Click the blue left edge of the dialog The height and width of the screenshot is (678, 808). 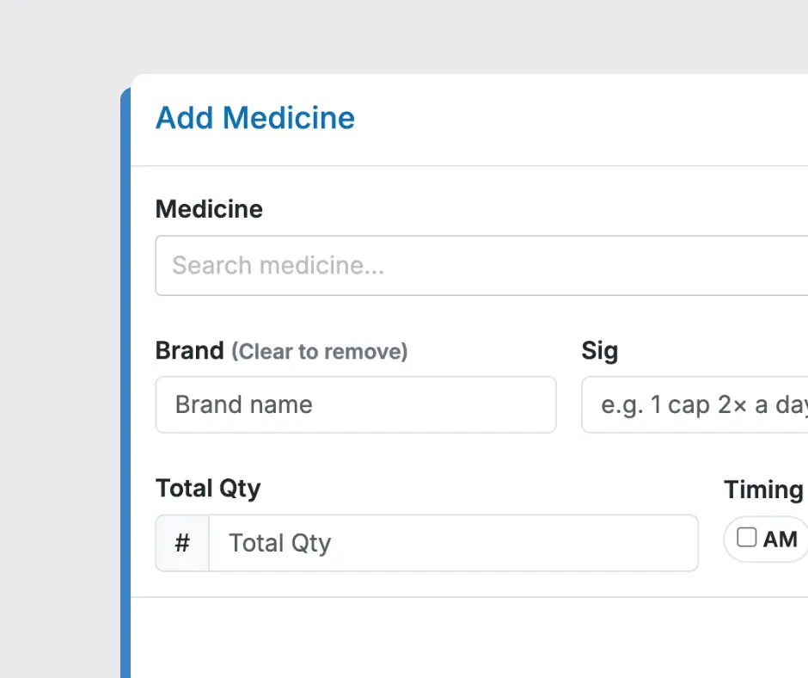pos(125,387)
